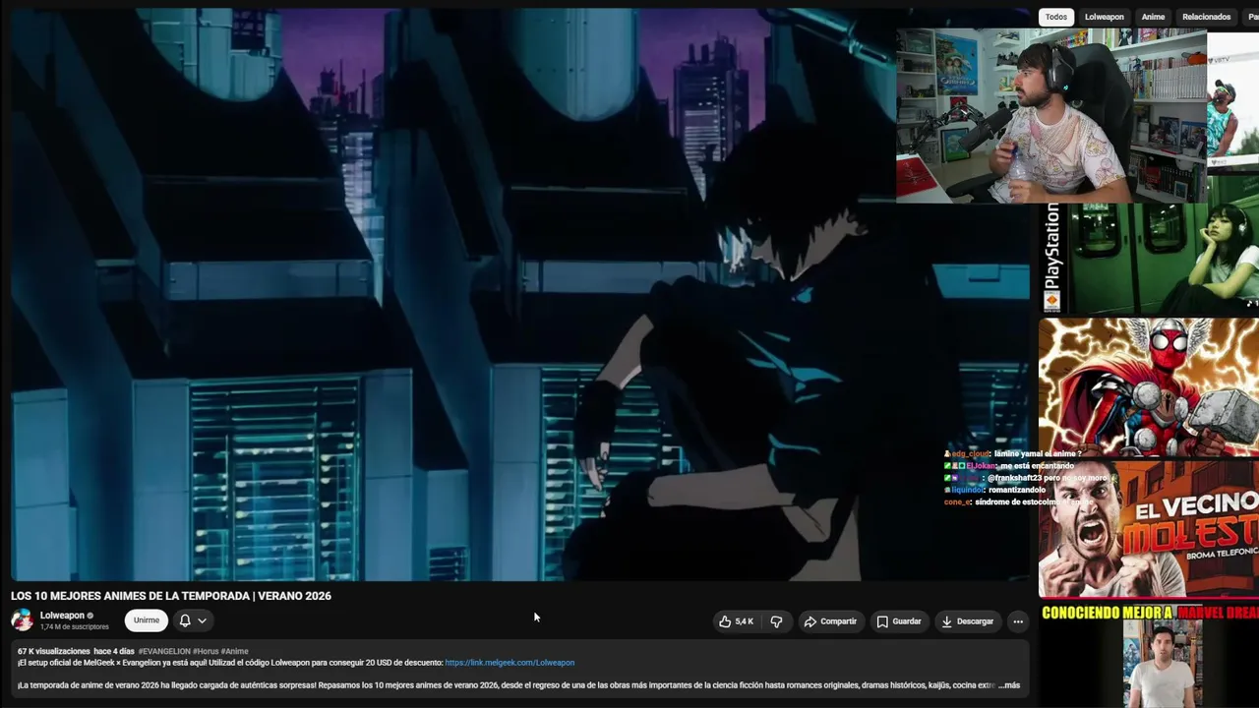Open the three-dot more actions menu
This screenshot has width=1259, height=708.
point(1018,621)
